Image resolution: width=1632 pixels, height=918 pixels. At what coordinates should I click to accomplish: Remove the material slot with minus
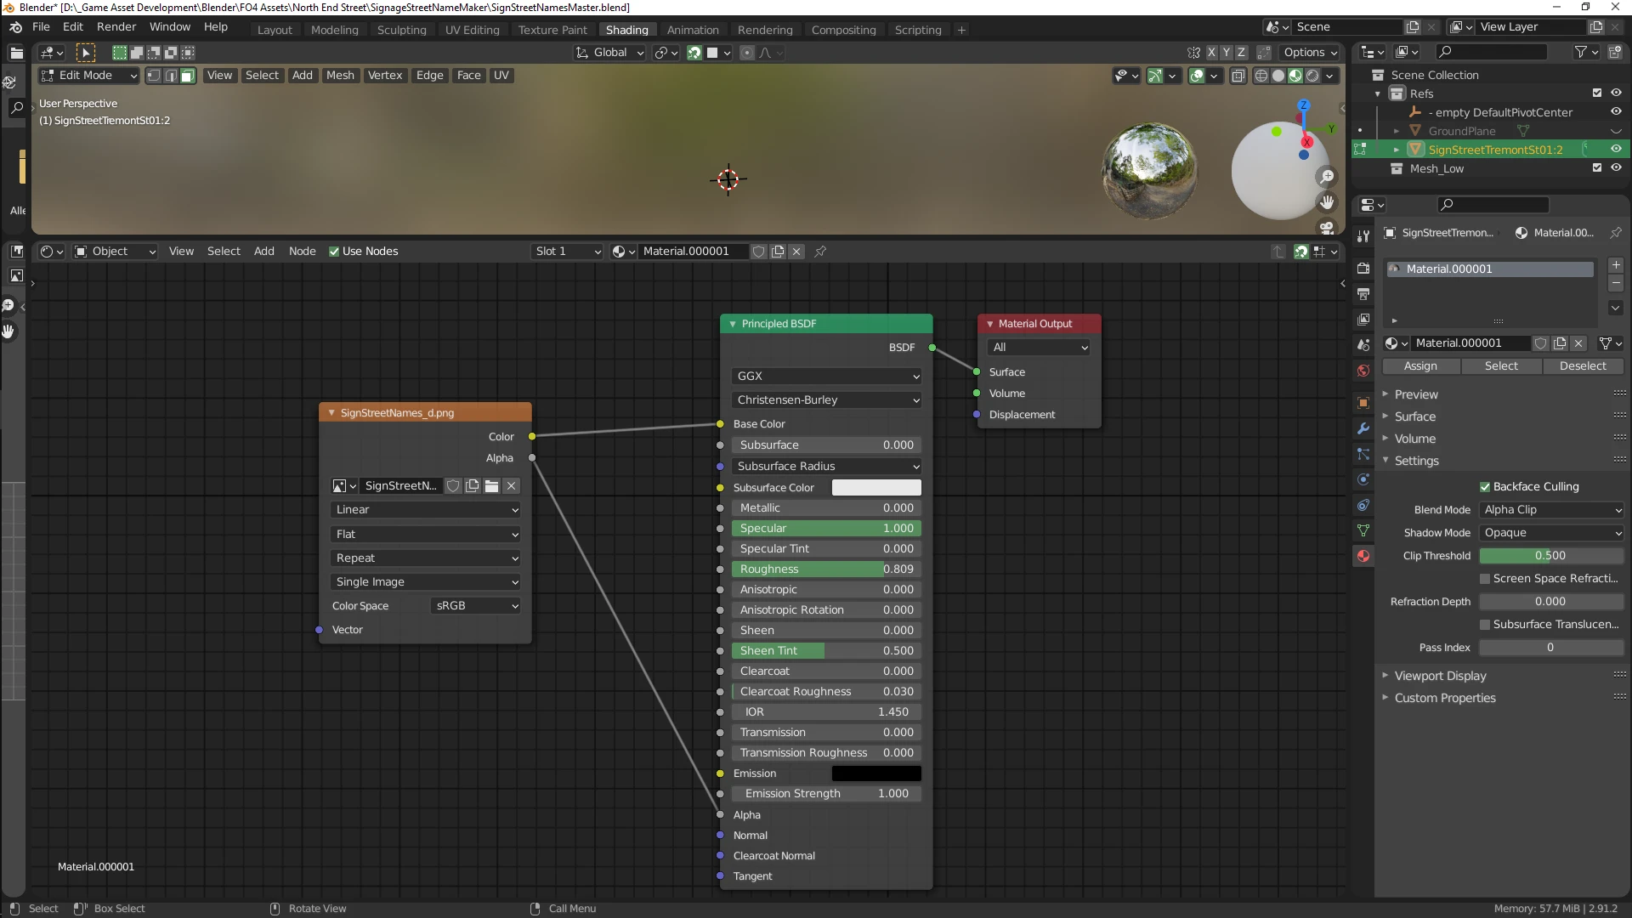coord(1616,283)
